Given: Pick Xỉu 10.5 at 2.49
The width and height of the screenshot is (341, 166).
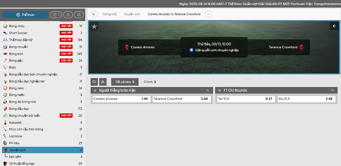Looking at the screenshot, I should tap(306, 99).
